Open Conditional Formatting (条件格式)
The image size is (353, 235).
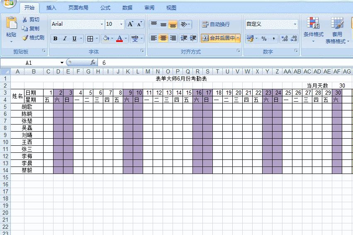[313, 29]
